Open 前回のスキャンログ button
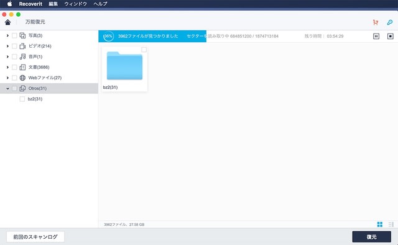 (35, 237)
